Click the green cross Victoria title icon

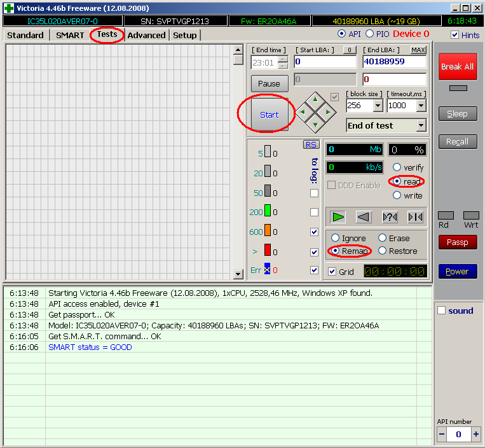[x=9, y=8]
